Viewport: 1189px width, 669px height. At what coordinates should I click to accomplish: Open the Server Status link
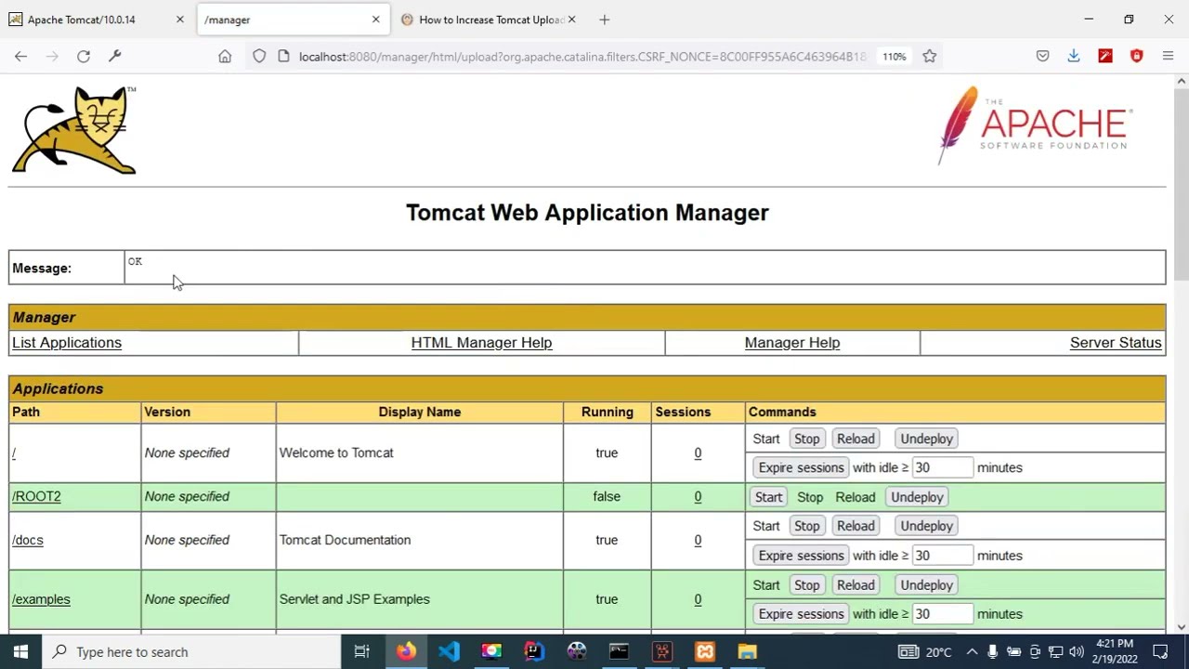(x=1116, y=343)
